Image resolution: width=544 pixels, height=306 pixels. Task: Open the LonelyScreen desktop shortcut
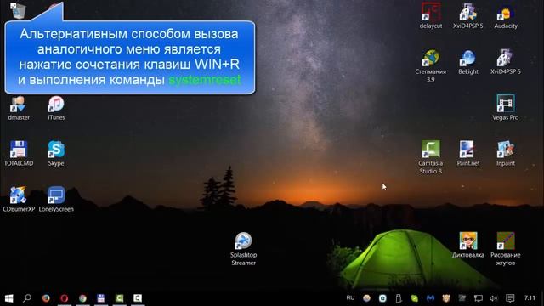56,199
